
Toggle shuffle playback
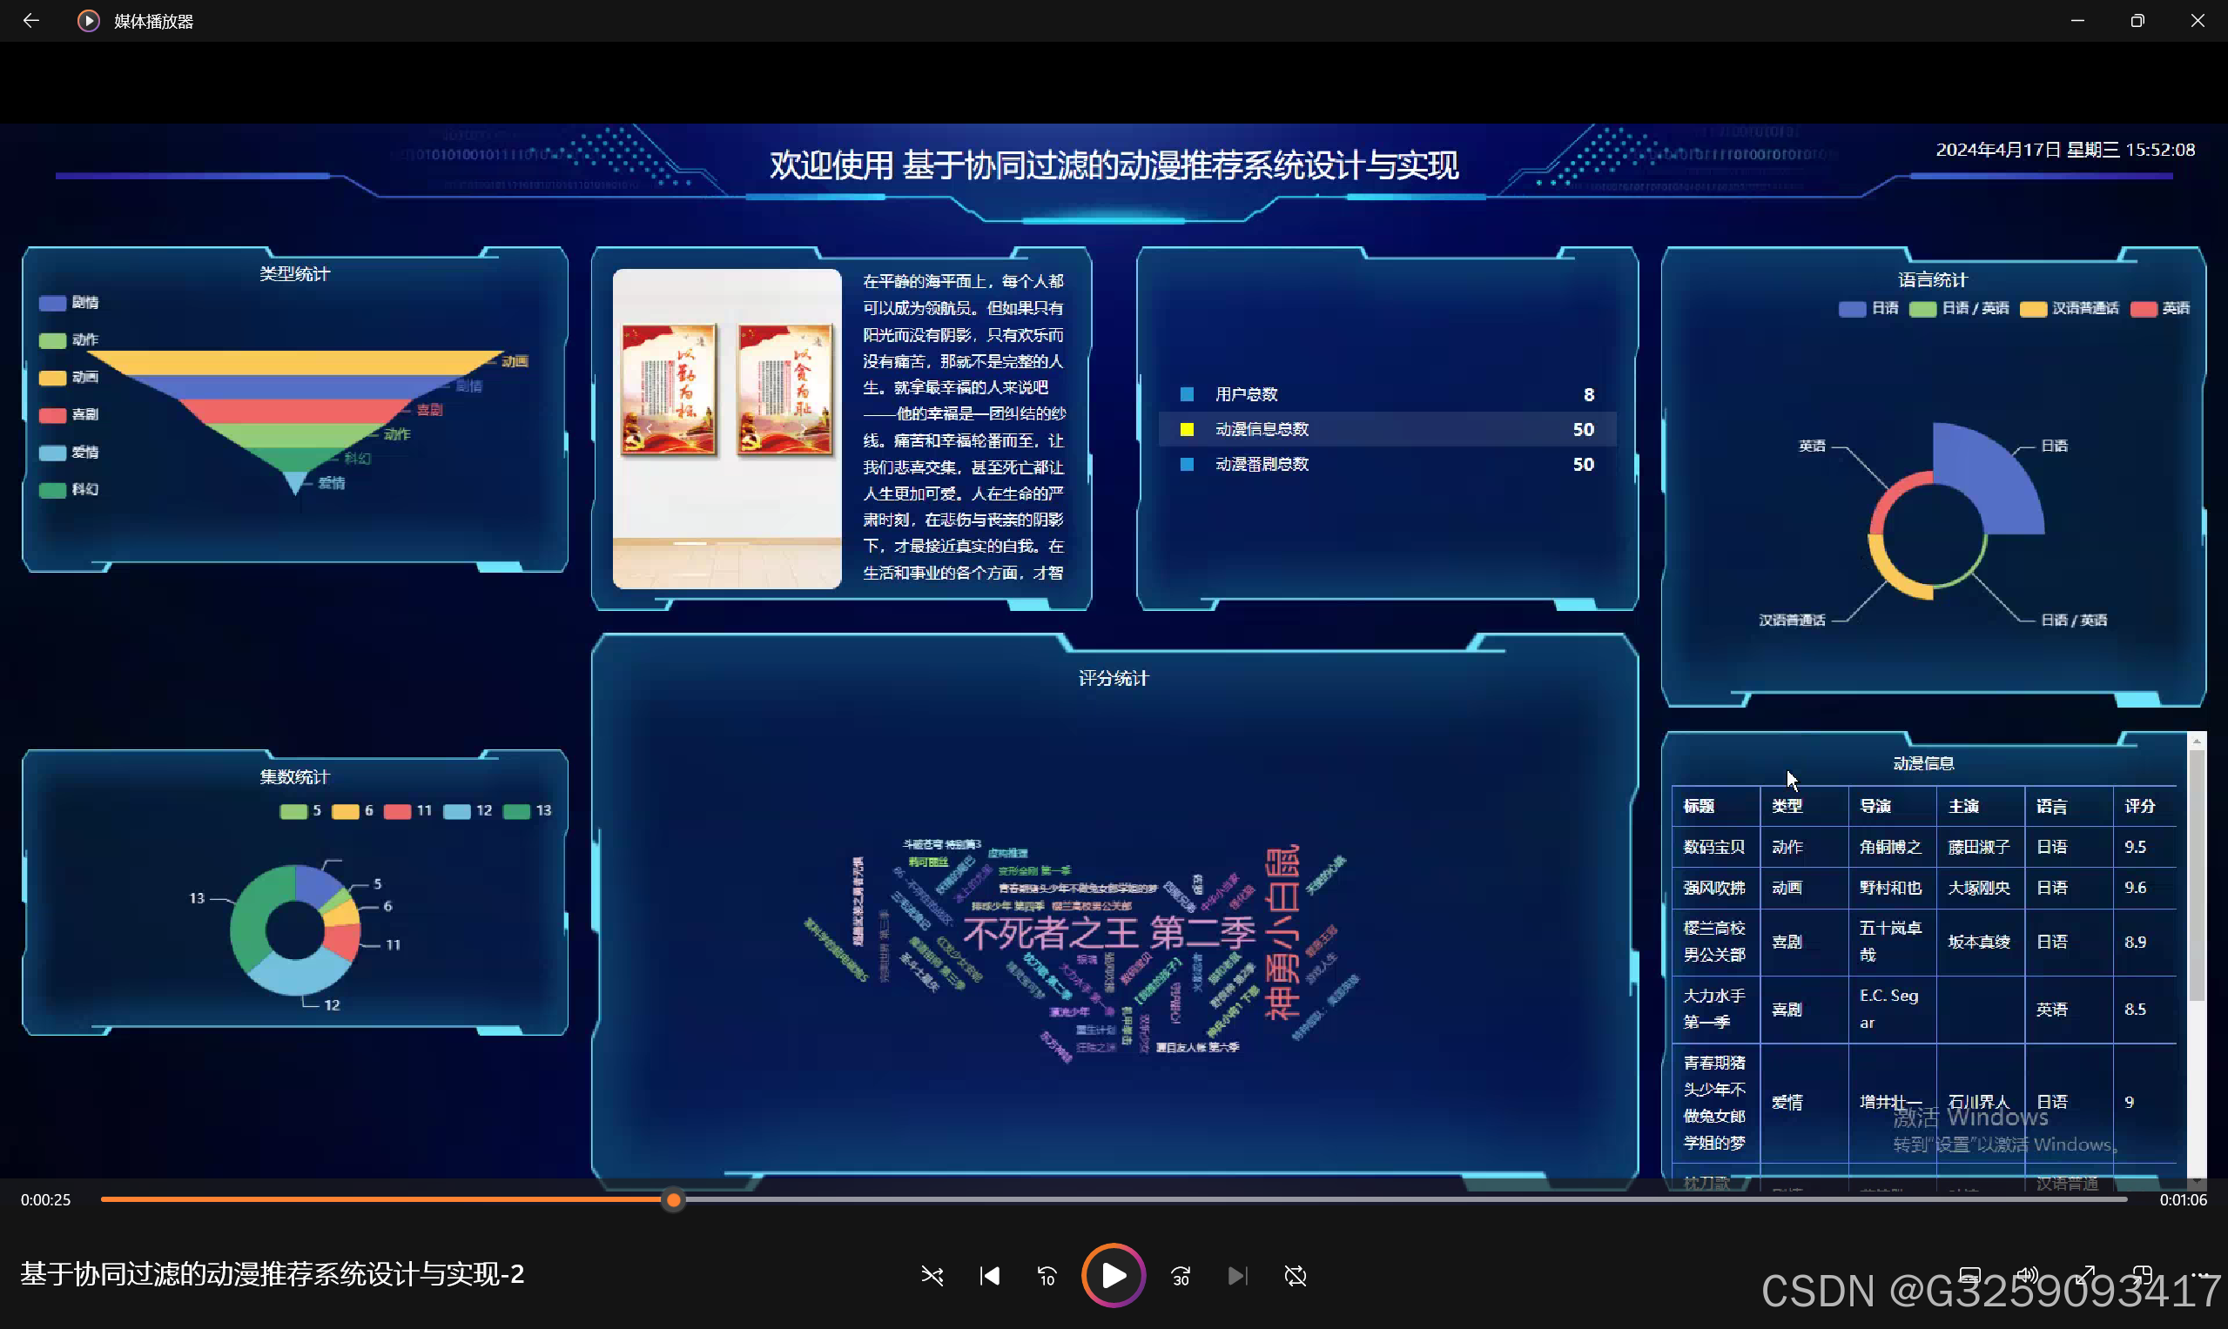932,1275
